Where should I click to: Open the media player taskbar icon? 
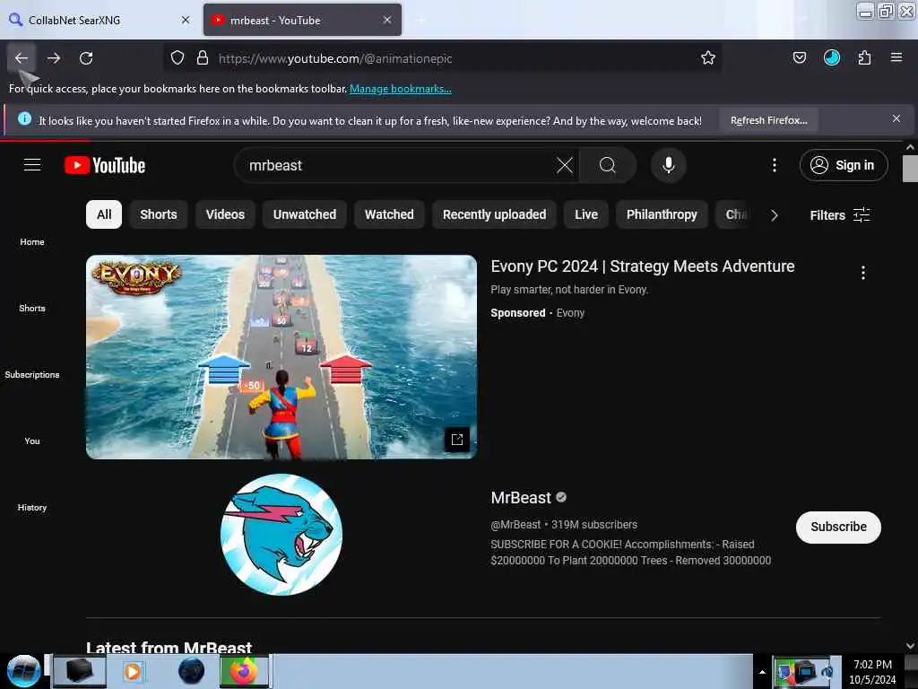coord(133,671)
